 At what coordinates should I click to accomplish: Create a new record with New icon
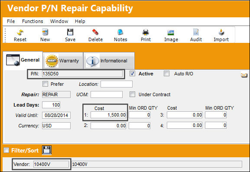[45, 32]
